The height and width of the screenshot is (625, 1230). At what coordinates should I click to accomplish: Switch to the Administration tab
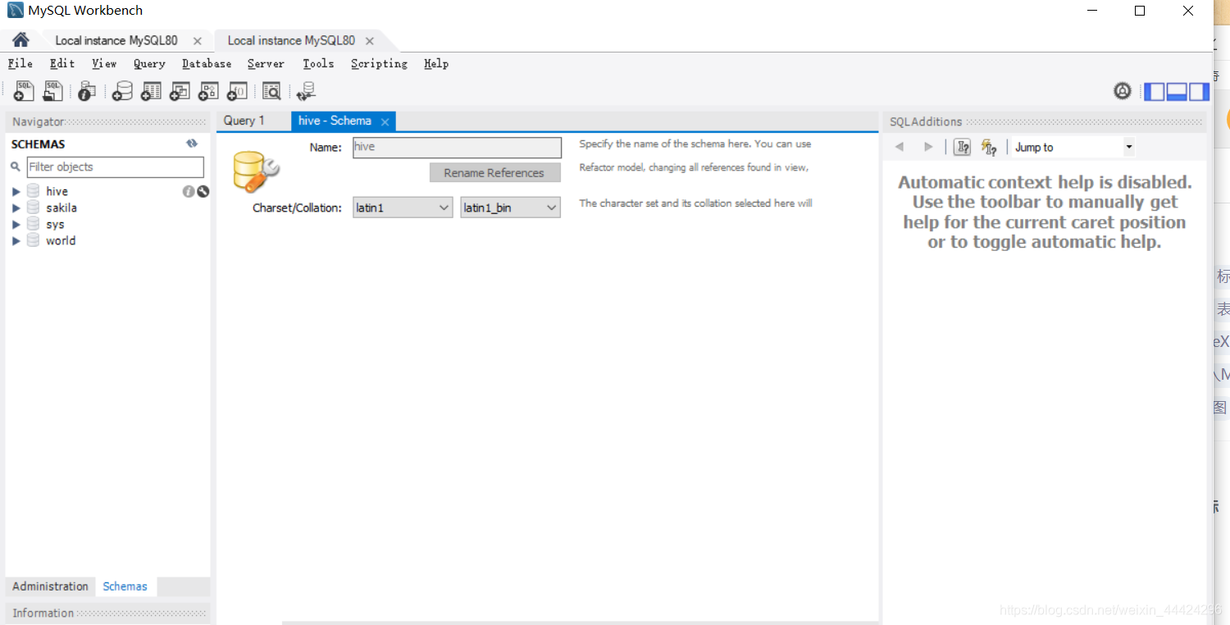click(x=50, y=586)
